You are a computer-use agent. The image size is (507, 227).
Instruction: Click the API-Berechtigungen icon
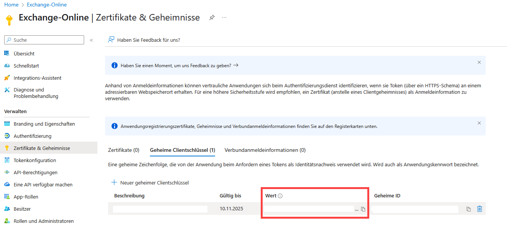[x=7, y=172]
